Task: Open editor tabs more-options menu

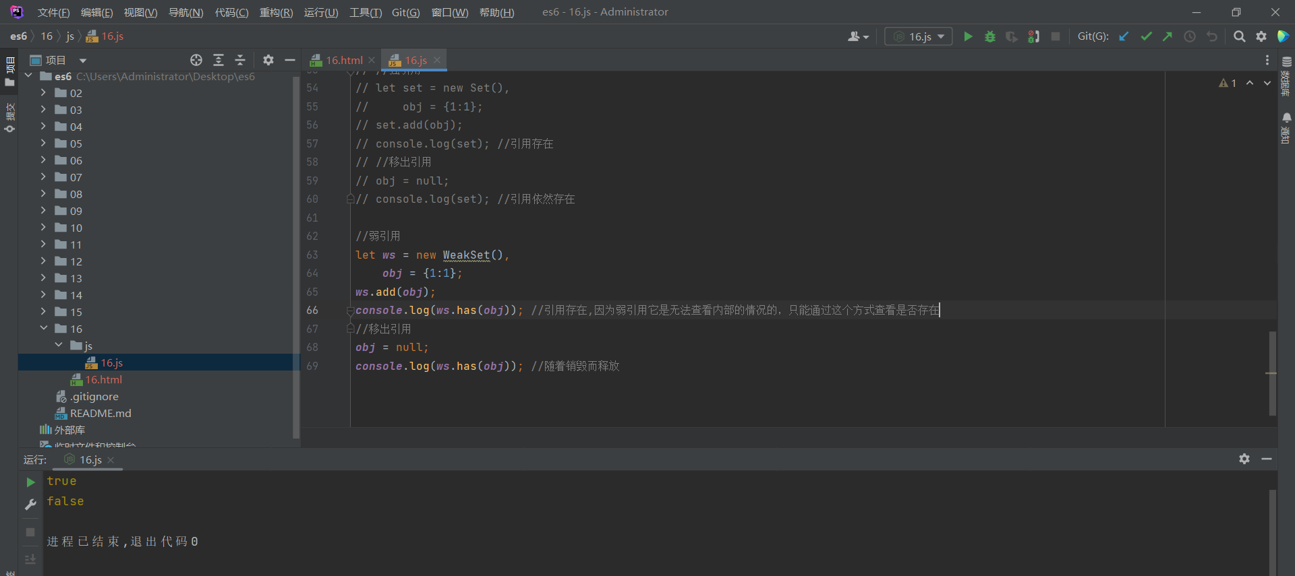Action: 1267,60
